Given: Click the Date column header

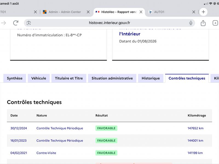Looking at the screenshot, I should (14, 115).
